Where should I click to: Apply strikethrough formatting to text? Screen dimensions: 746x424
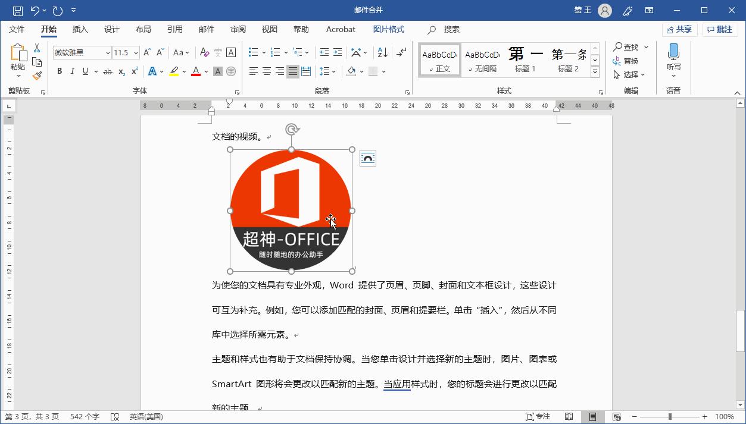click(x=107, y=71)
